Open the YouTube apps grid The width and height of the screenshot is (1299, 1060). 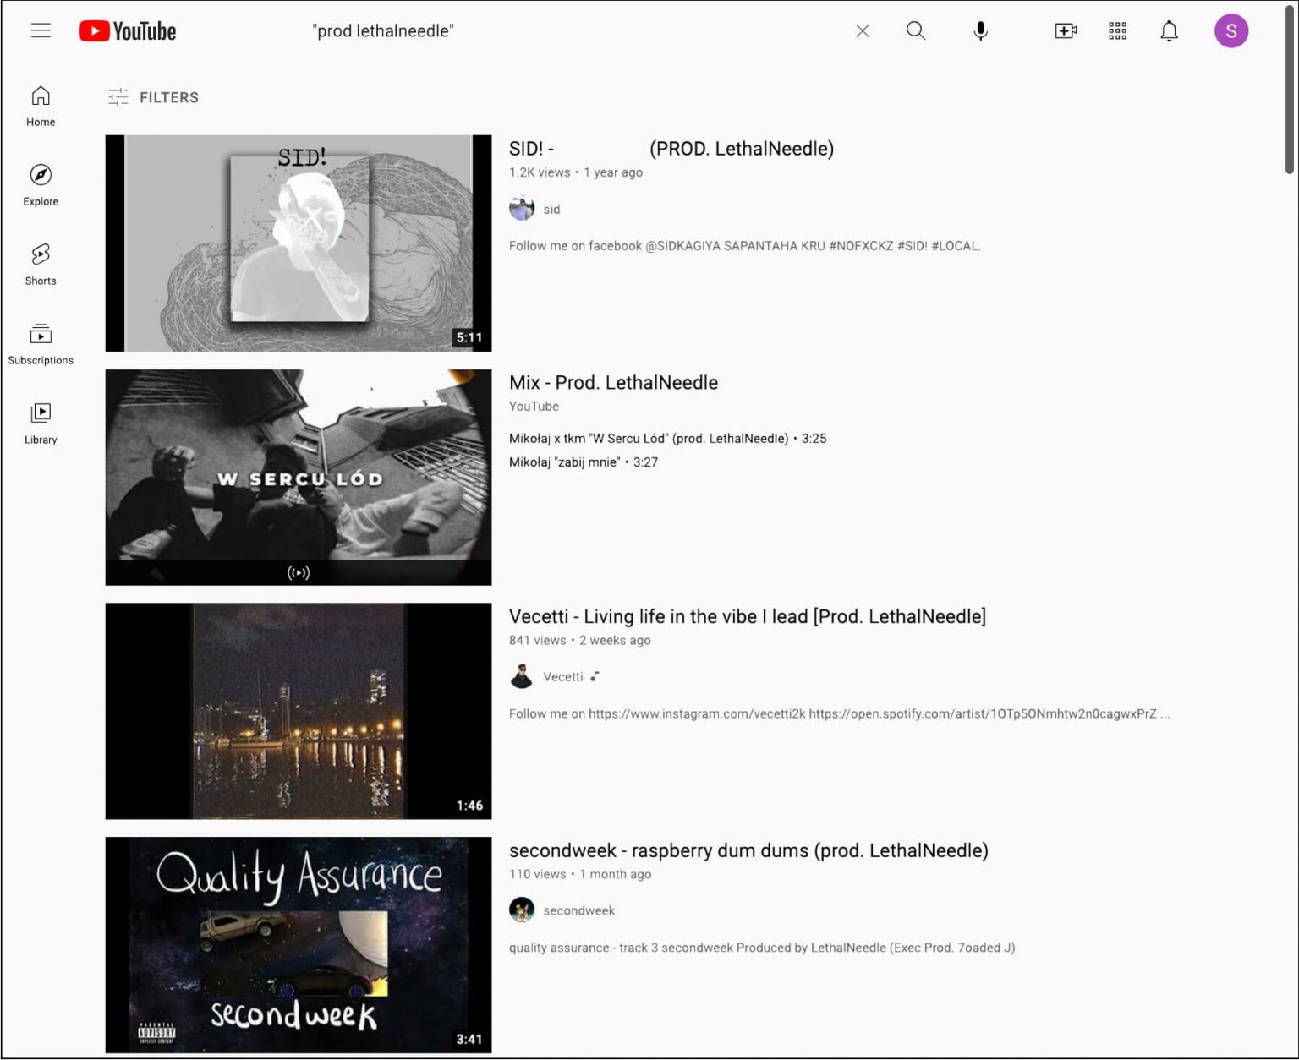tap(1117, 31)
